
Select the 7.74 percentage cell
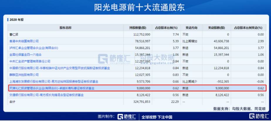coord(176,35)
